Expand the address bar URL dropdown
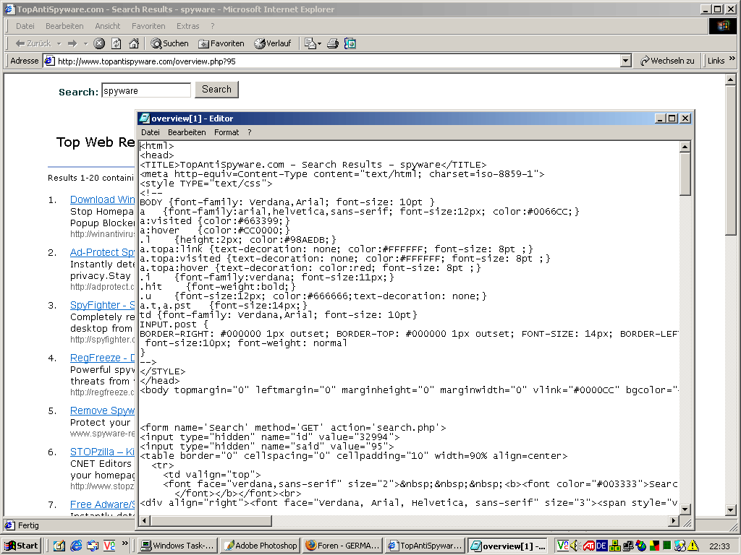 pyautogui.click(x=626, y=61)
